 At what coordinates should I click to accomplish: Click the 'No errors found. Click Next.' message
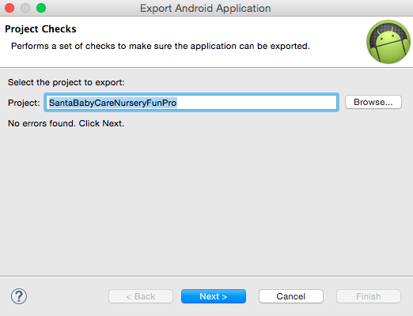[66, 123]
